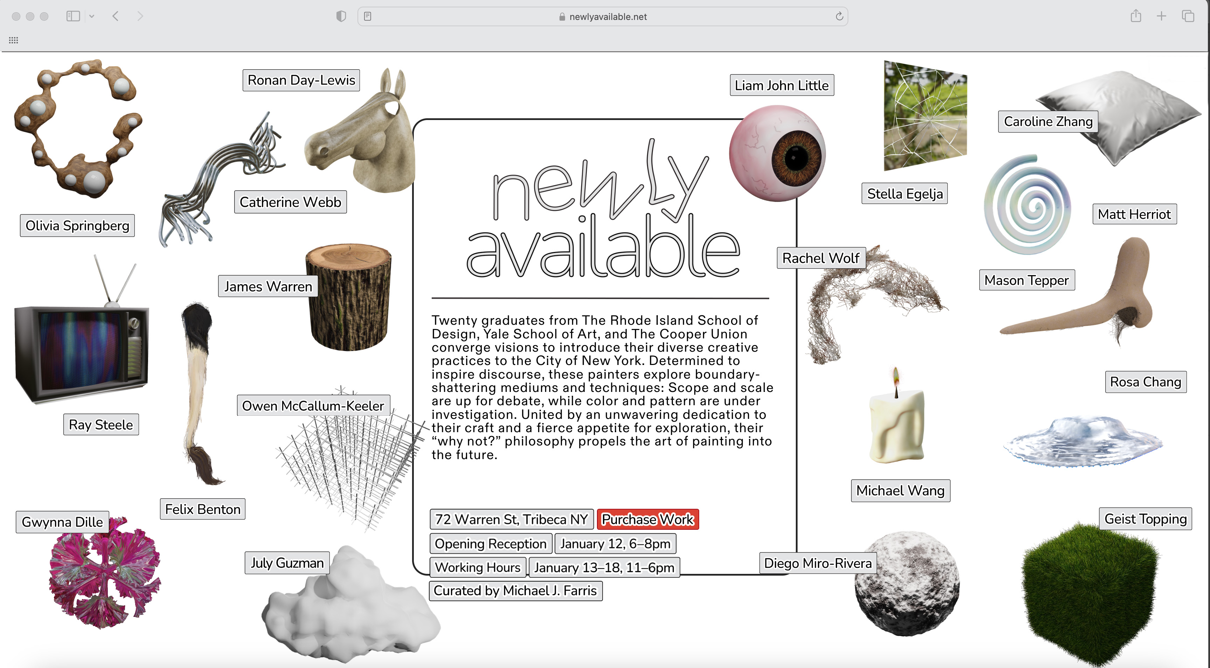Click the Safari sidebar toggle icon

73,16
